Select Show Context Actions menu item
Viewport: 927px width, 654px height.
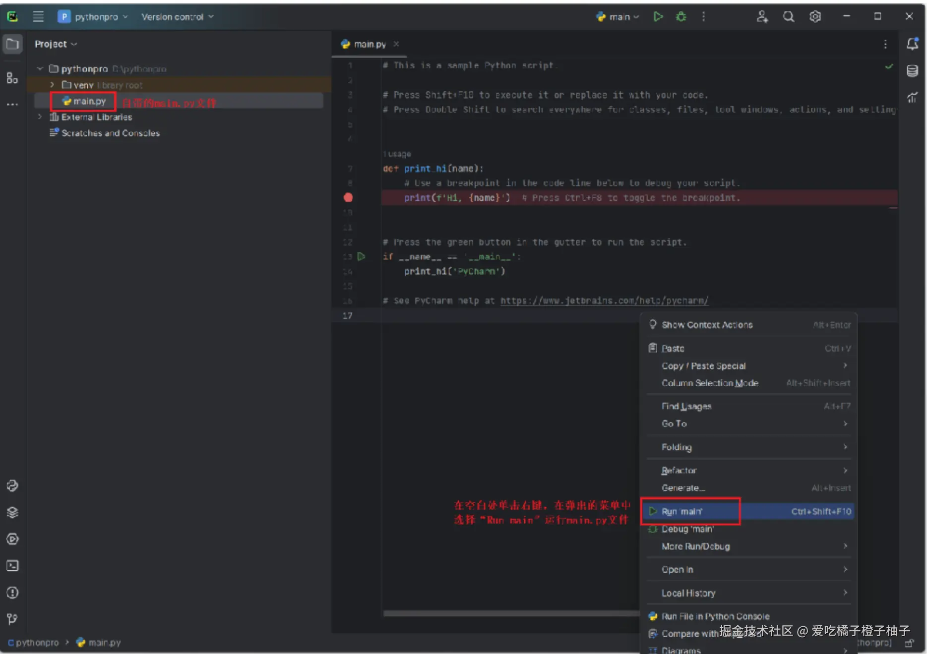[749, 325]
